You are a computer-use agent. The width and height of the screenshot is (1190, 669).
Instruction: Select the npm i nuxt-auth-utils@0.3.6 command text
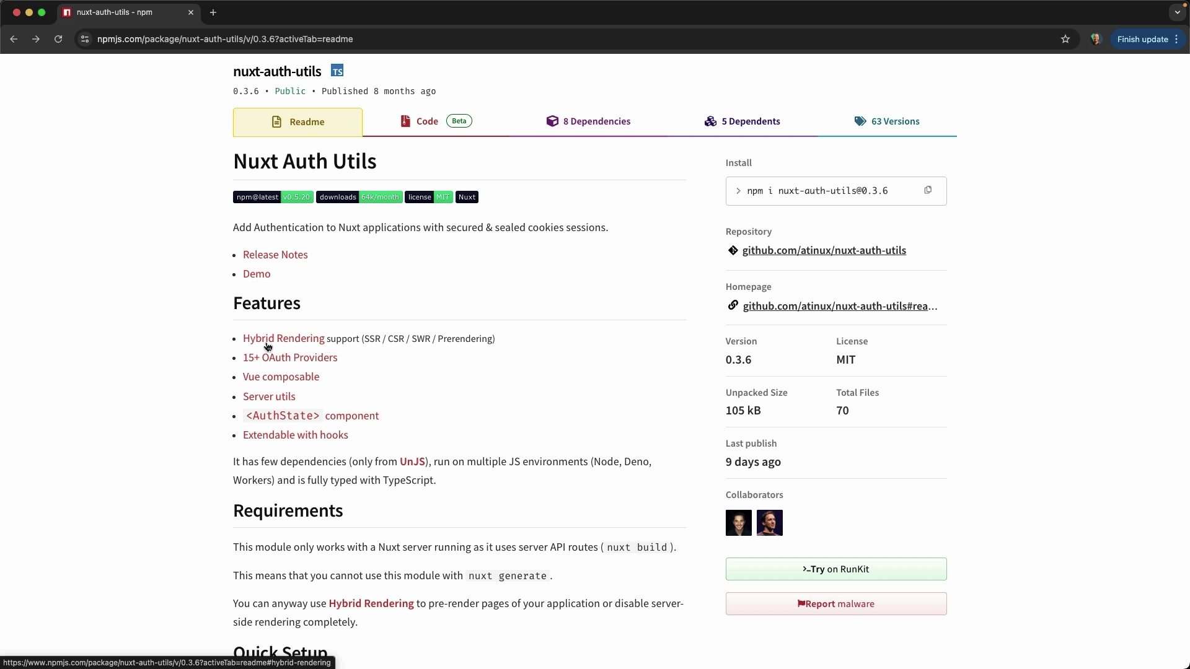pyautogui.click(x=818, y=191)
